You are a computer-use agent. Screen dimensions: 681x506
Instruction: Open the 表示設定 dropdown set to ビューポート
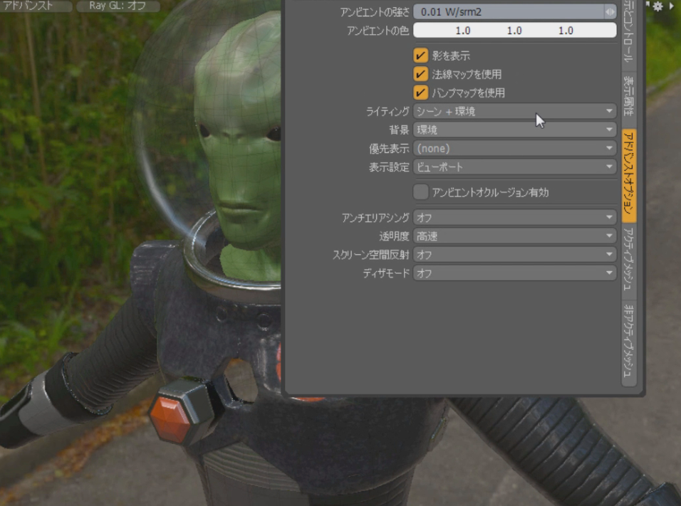pos(514,167)
